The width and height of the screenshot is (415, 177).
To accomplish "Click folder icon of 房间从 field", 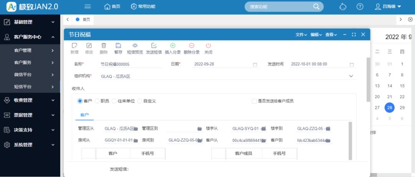I will click(x=136, y=141).
